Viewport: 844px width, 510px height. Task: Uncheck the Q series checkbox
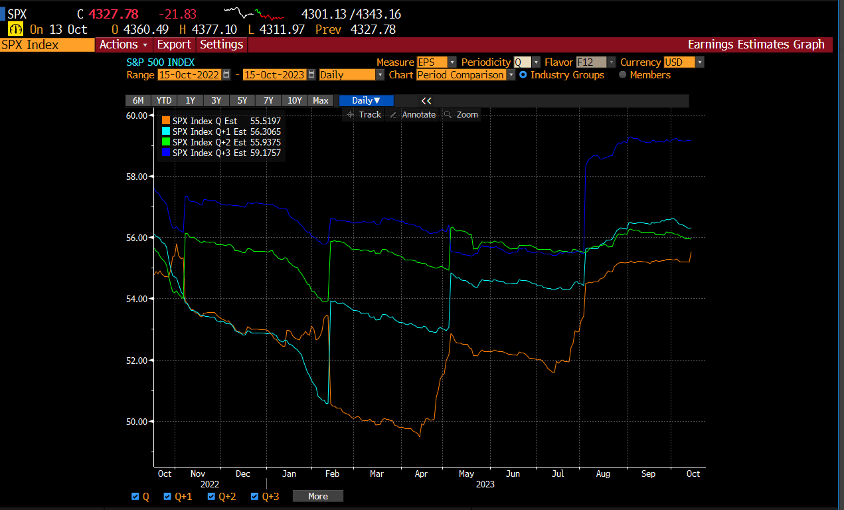tap(135, 496)
